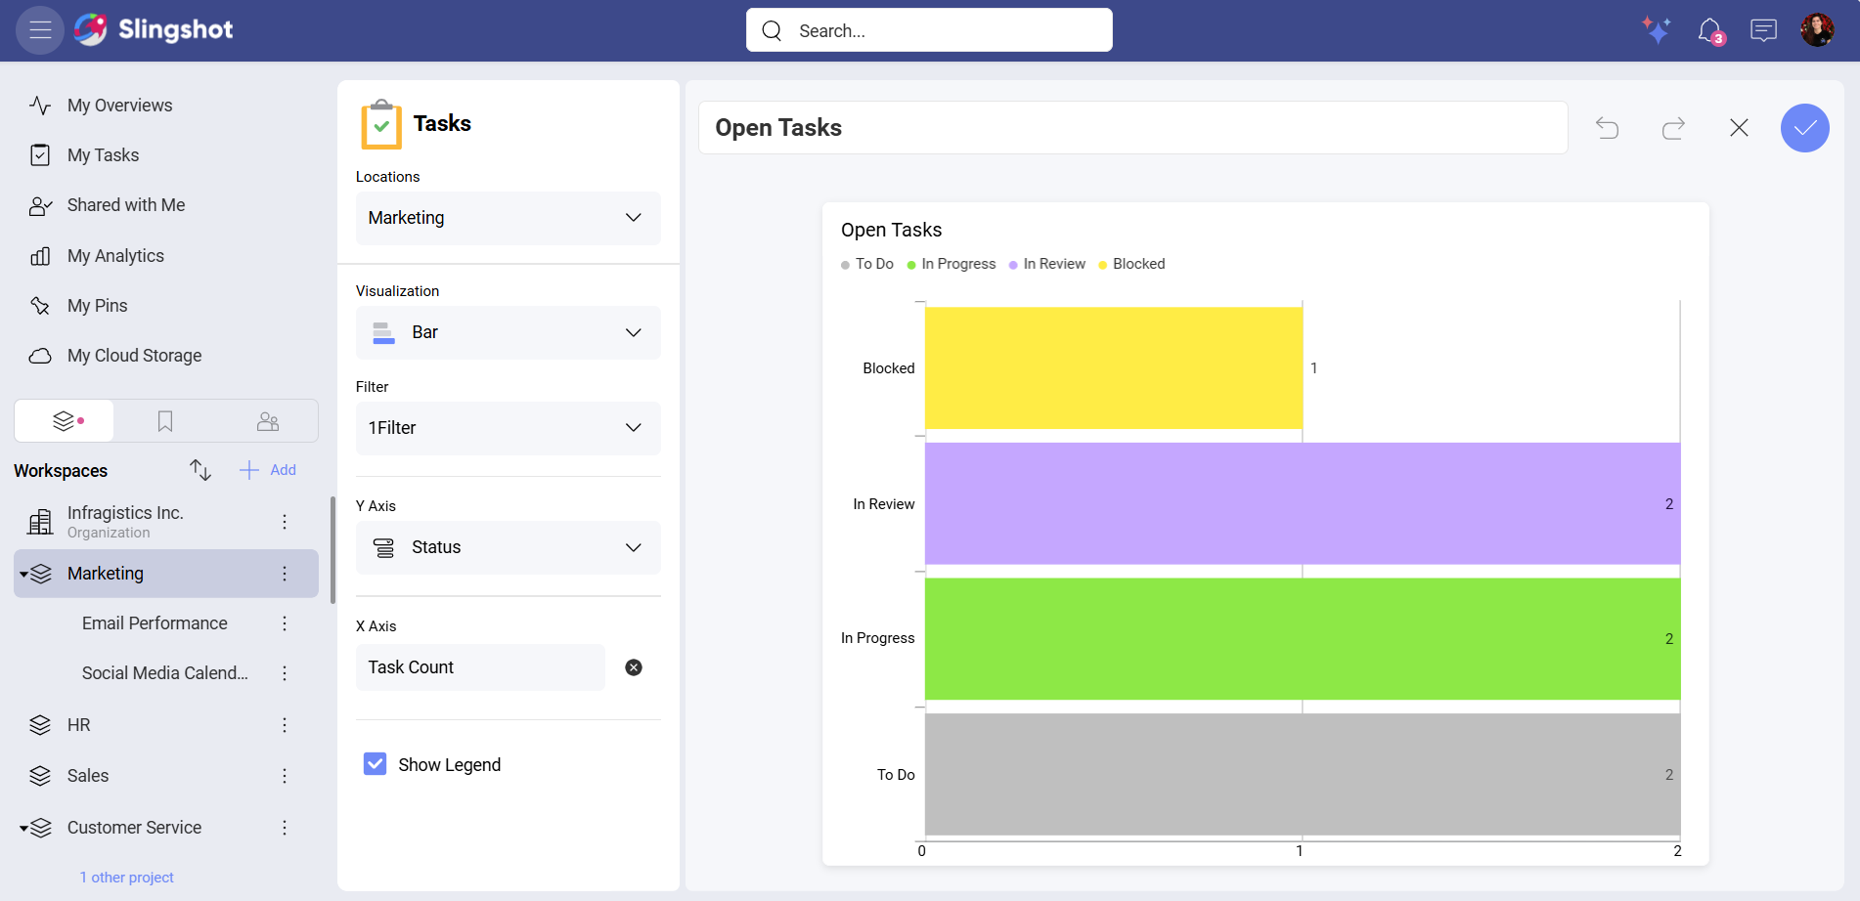This screenshot has height=901, width=1860.
Task: Open the HR workspace options menu
Action: tap(285, 724)
